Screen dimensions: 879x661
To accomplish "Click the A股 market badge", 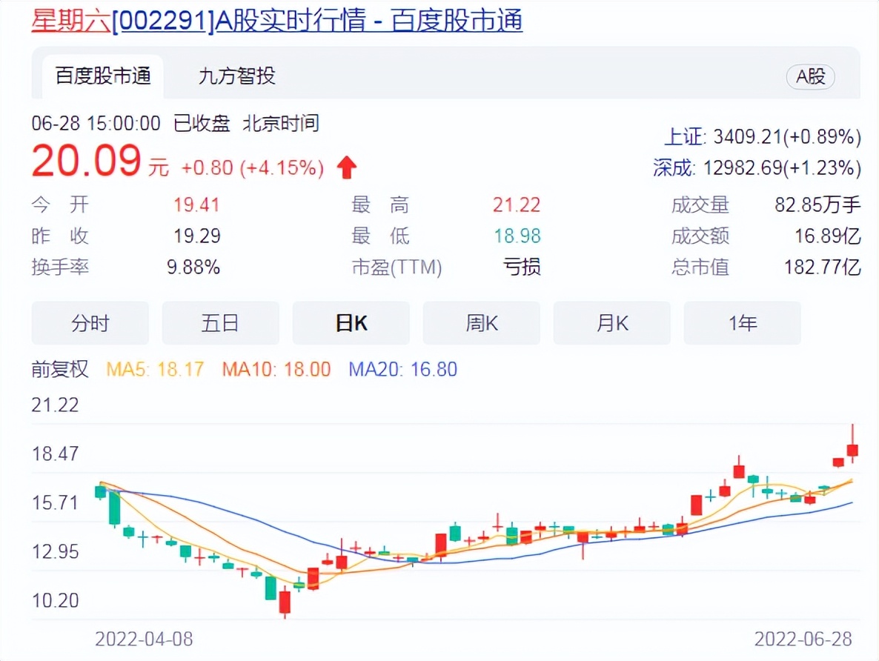I will point(810,77).
